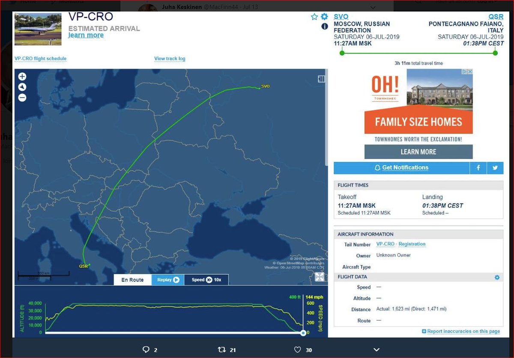Open the SVO airport link
Image resolution: width=514 pixels, height=358 pixels.
coord(341,16)
